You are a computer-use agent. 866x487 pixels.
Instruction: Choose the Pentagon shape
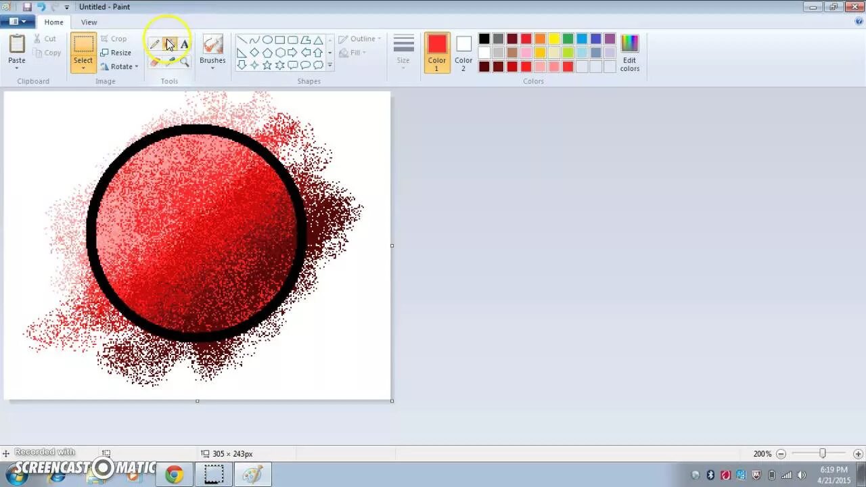coord(267,53)
